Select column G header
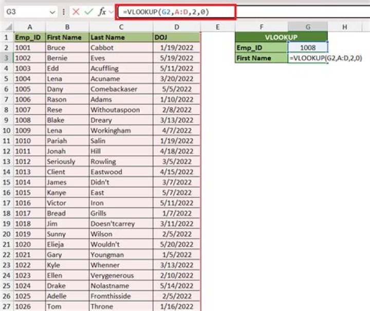The width and height of the screenshot is (370, 311). [x=307, y=27]
